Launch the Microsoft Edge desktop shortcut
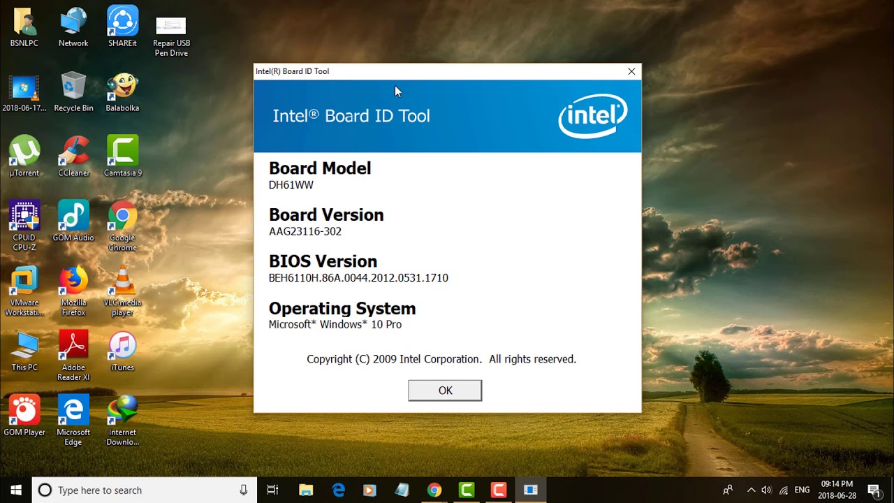Viewport: 894px width, 503px height. 73,421
